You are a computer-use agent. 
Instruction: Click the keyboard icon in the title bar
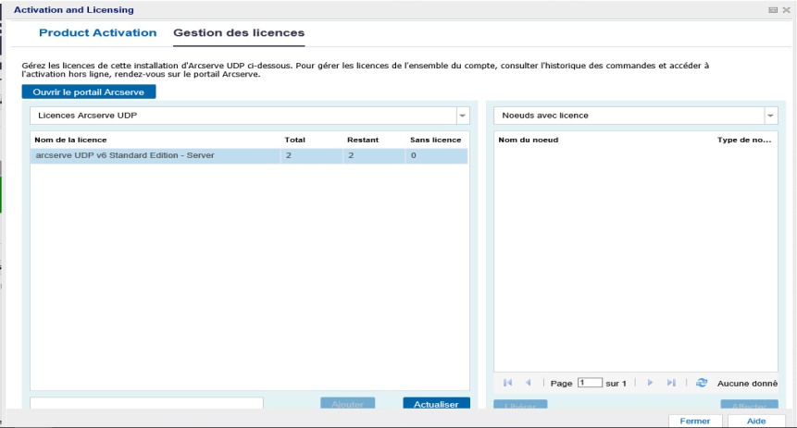pos(773,9)
